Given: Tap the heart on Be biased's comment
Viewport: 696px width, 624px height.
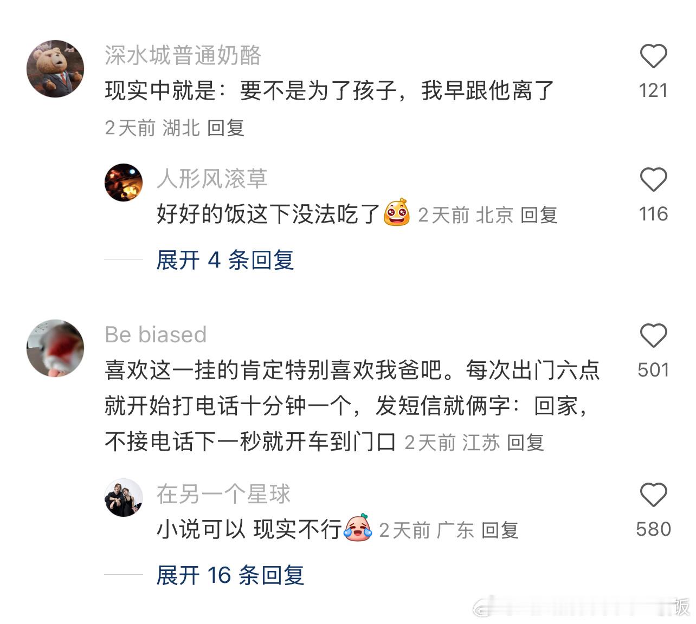Looking at the screenshot, I should [653, 336].
